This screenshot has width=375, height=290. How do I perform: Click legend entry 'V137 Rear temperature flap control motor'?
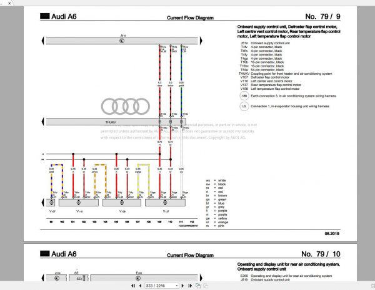click(x=271, y=85)
